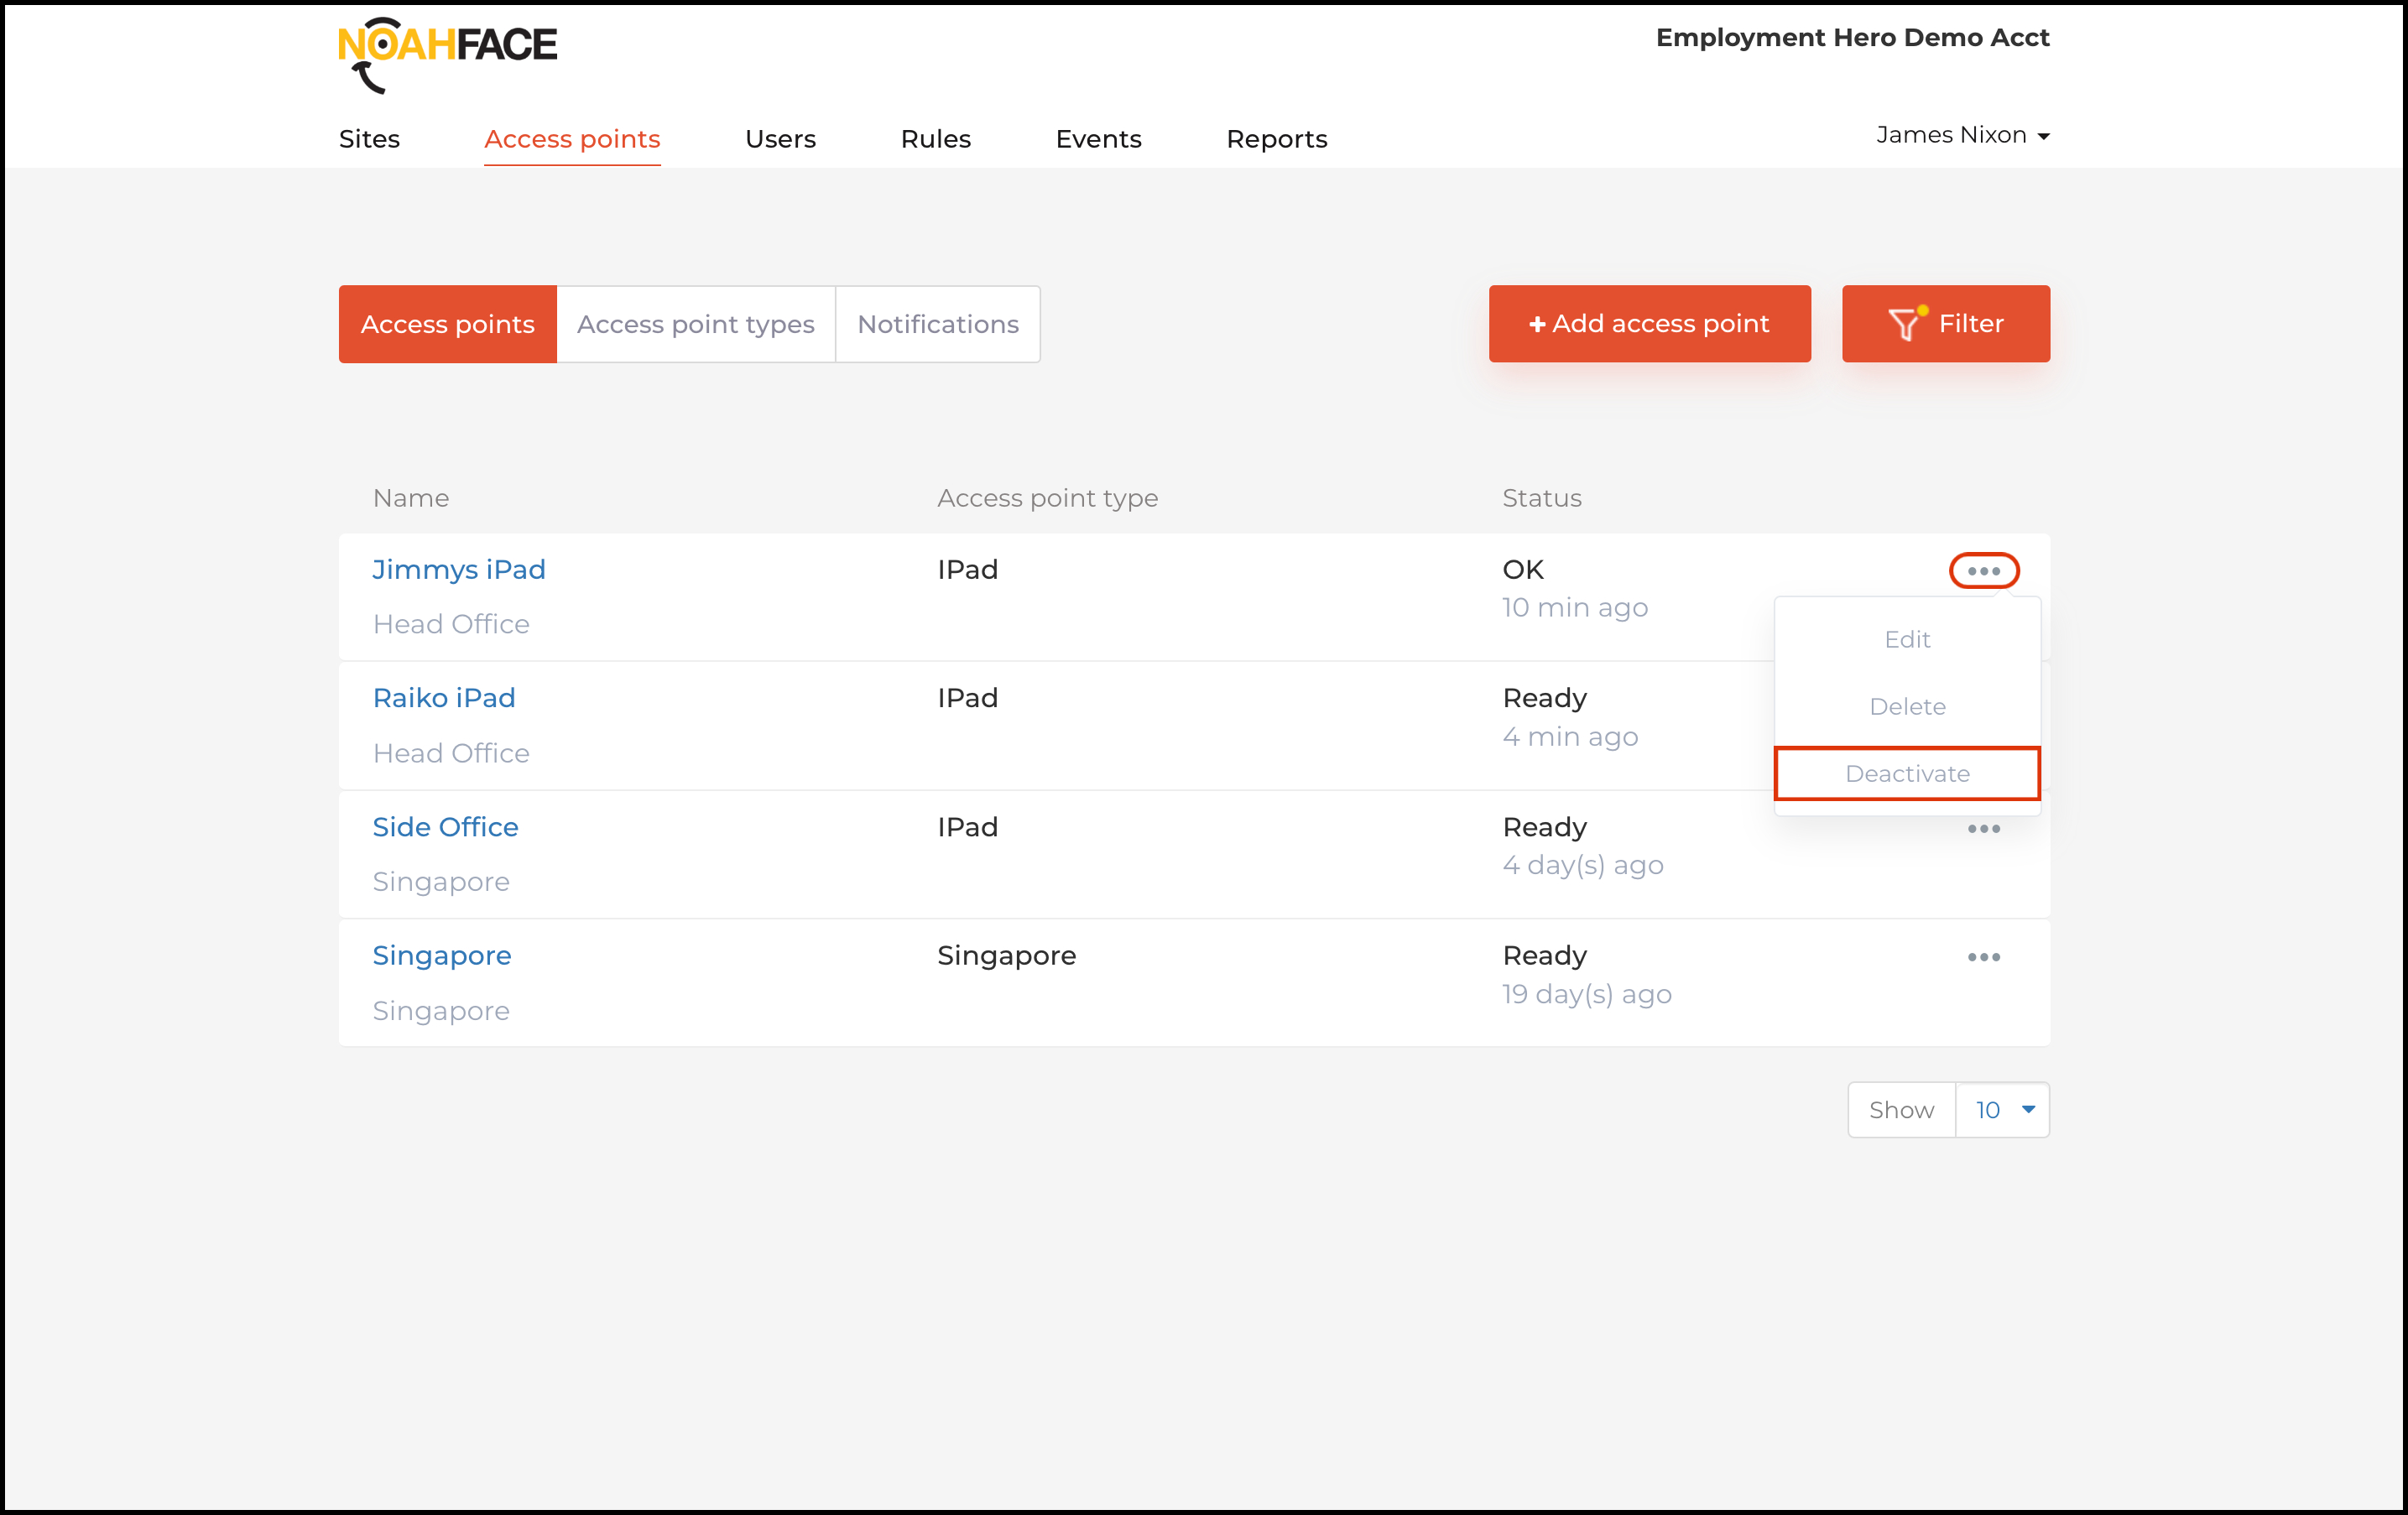This screenshot has height=1515, width=2408.
Task: Switch to Access point types tab
Action: pos(695,324)
